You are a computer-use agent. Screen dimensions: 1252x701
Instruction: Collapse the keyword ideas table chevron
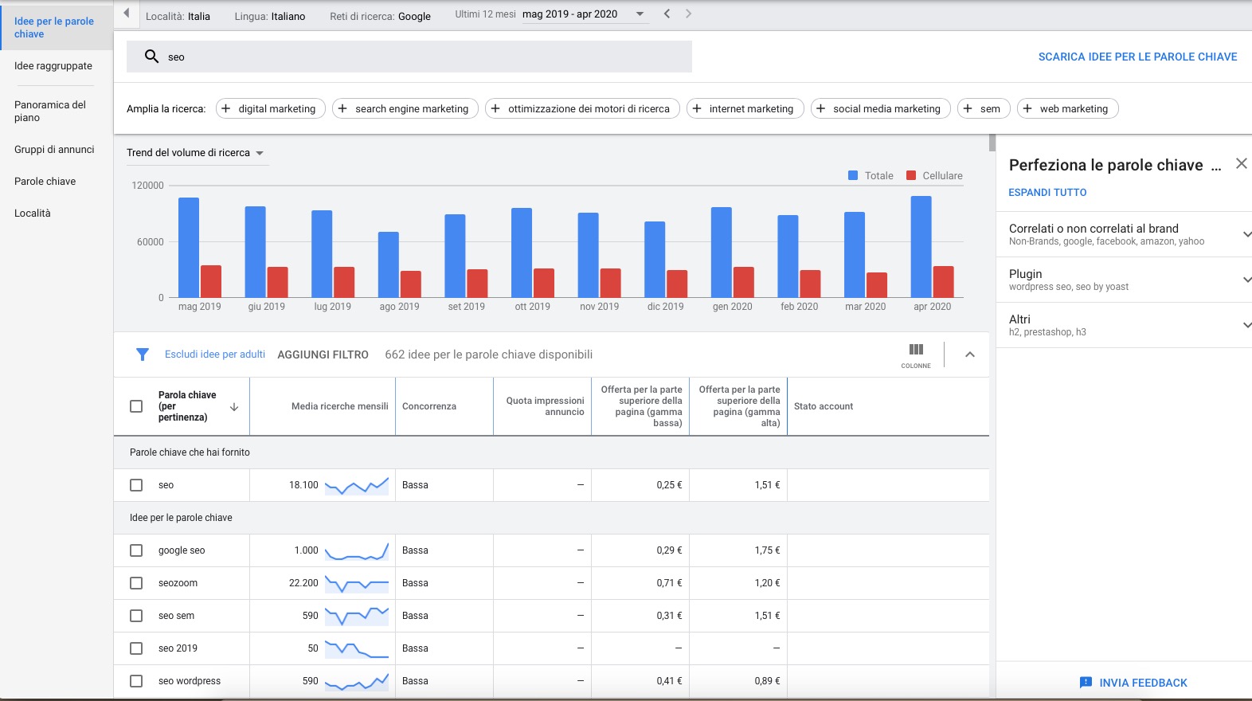pos(969,354)
